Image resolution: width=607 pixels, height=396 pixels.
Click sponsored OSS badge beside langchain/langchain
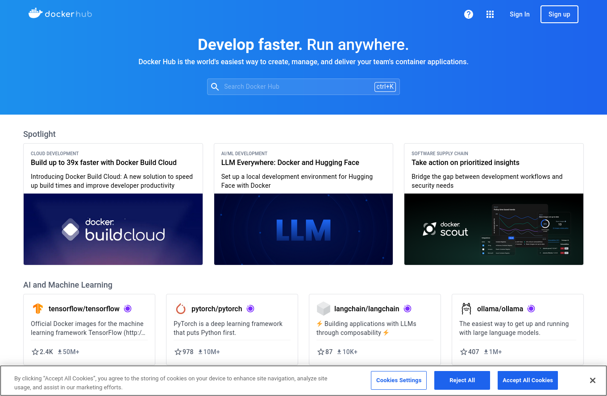pyautogui.click(x=407, y=309)
